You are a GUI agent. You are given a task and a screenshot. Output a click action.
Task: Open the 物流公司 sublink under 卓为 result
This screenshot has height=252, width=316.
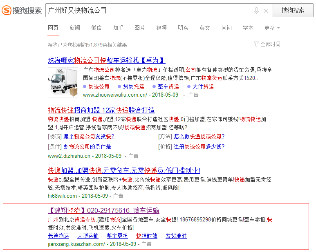point(99,86)
